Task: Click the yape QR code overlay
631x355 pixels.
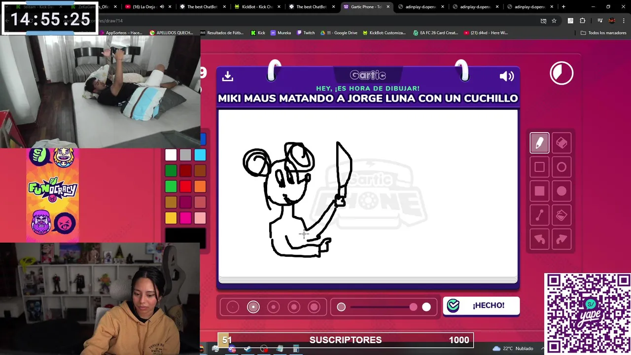Action: pos(588,314)
